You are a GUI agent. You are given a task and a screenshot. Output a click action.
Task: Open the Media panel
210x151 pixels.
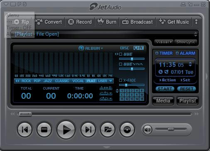pyautogui.click(x=163, y=101)
